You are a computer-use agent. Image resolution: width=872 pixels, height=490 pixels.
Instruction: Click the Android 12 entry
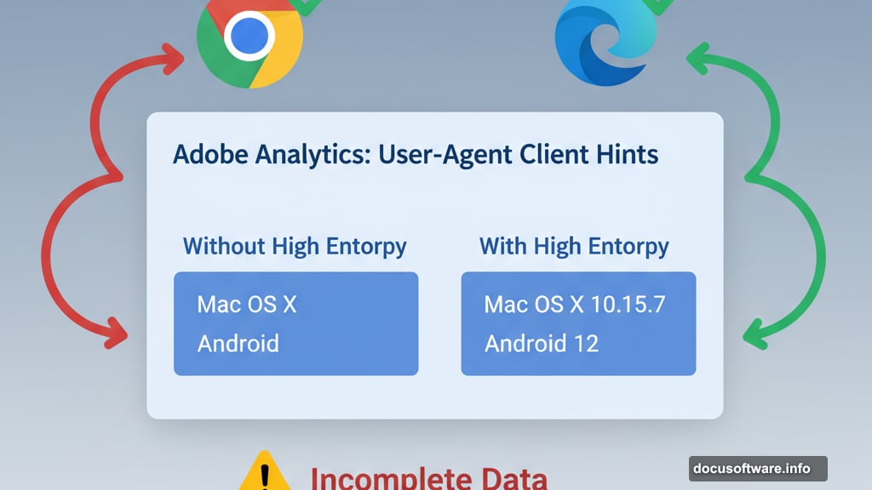coord(542,343)
